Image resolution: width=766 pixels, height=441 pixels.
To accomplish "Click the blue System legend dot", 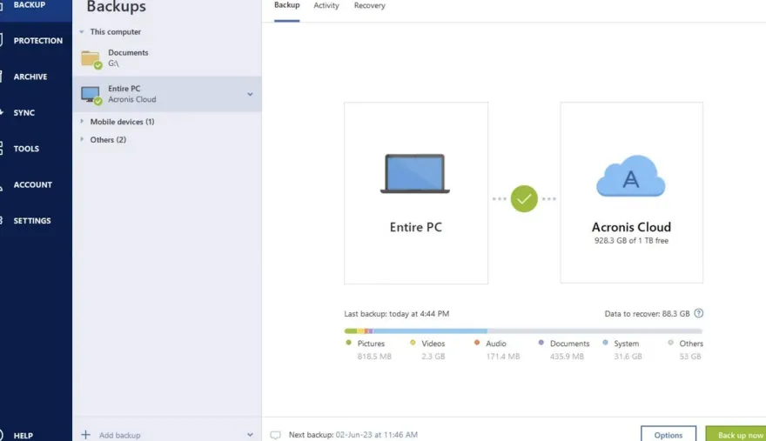I will [605, 343].
